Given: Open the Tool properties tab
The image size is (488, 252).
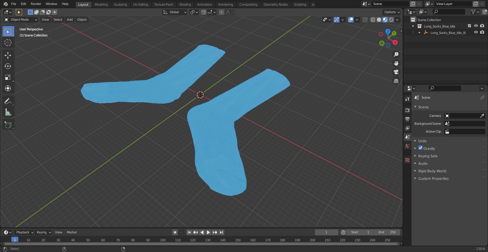Looking at the screenshot, I should coord(407,99).
